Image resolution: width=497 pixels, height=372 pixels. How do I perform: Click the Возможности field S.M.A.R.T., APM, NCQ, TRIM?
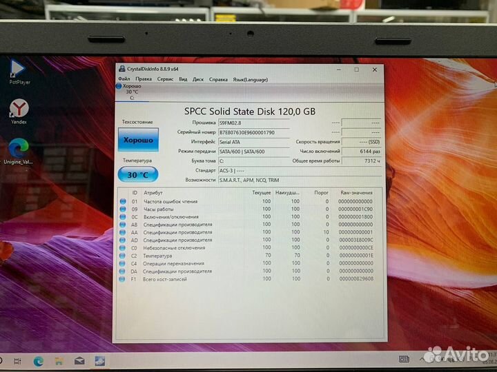[x=300, y=180]
